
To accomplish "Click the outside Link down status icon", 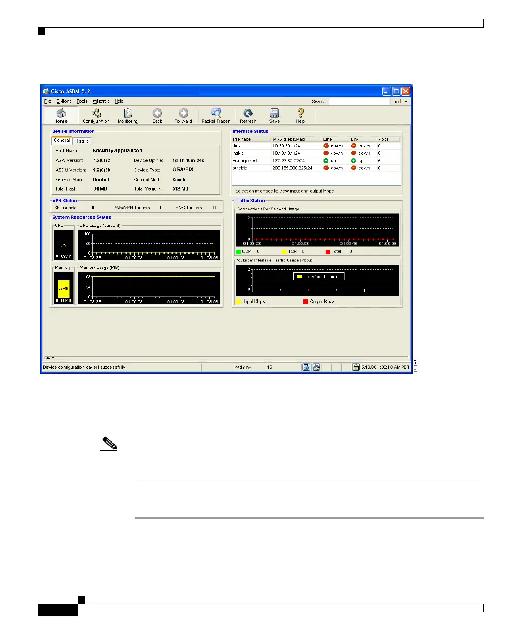I will click(x=354, y=168).
